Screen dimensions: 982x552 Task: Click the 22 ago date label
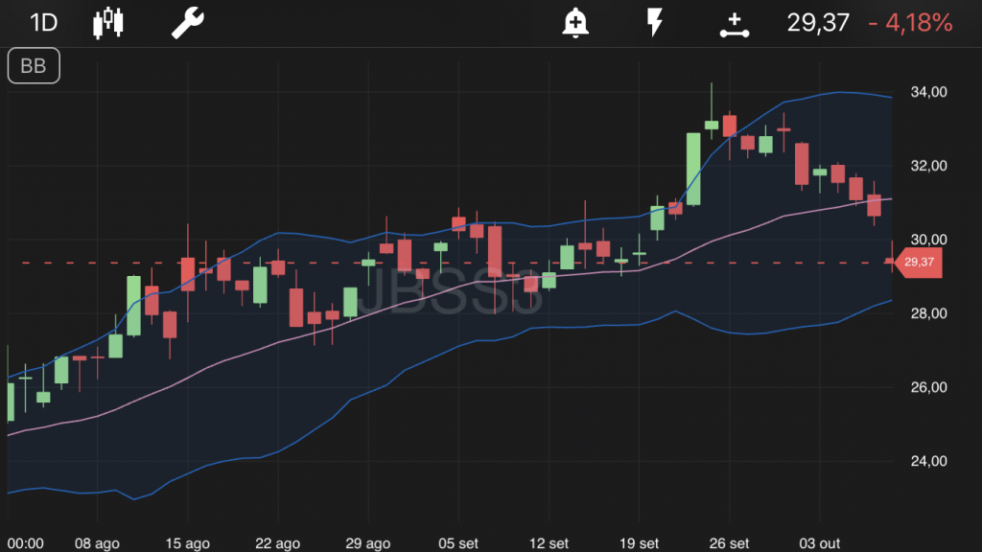pos(277,543)
